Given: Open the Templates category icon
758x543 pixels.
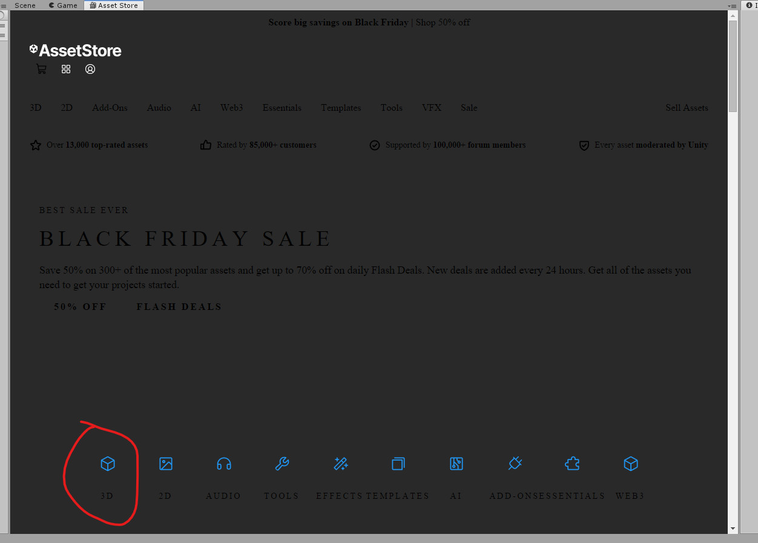Looking at the screenshot, I should coord(398,464).
